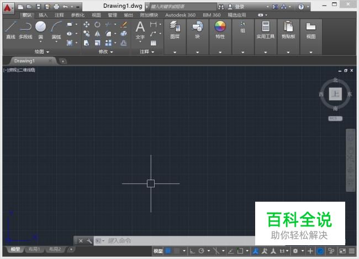Click the Array tool icon
Screen dimensions: 359x259
point(108,43)
